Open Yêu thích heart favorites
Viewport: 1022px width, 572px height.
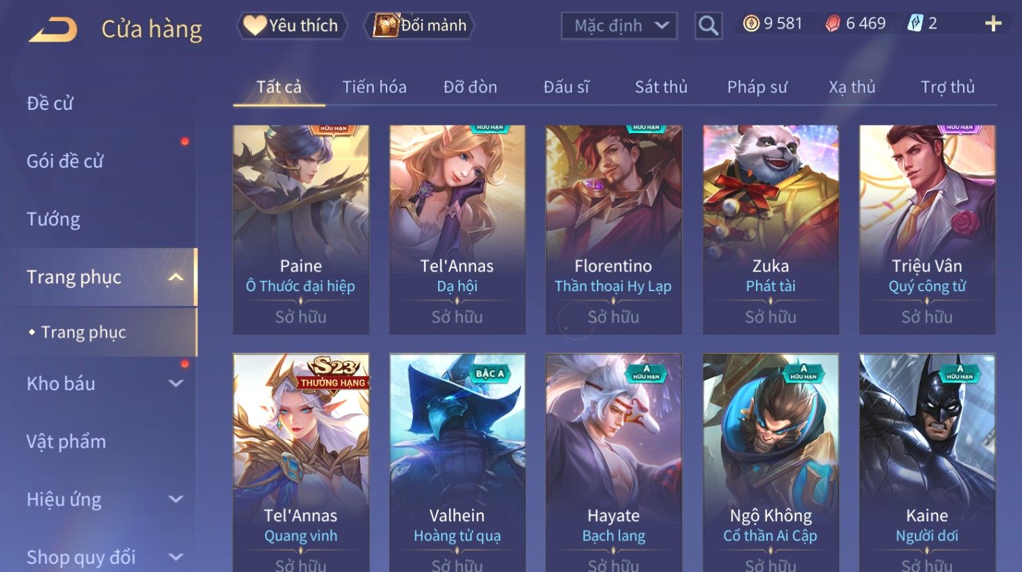(292, 26)
